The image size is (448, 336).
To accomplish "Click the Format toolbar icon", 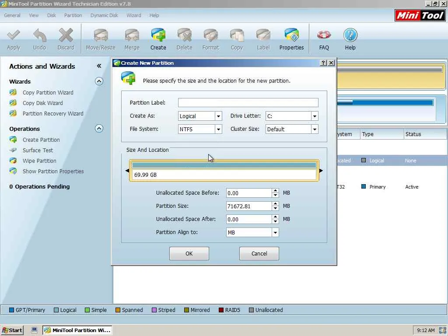I will tap(210, 35).
